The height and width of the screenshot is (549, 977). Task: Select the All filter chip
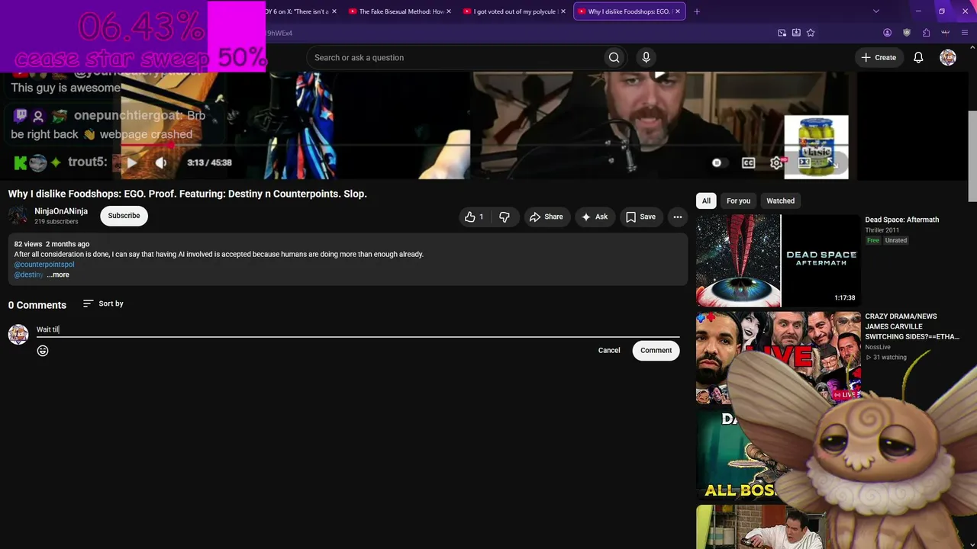pos(706,201)
